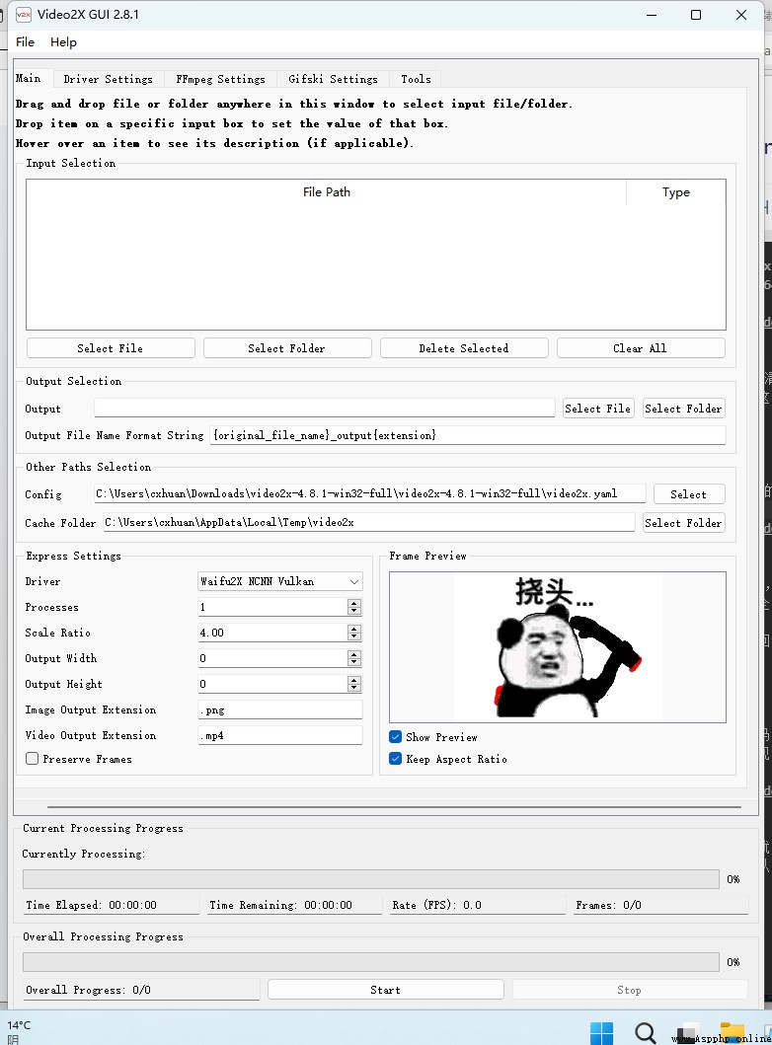Click the Frames 0/0 readout
Image resolution: width=772 pixels, height=1045 pixels.
[660, 905]
